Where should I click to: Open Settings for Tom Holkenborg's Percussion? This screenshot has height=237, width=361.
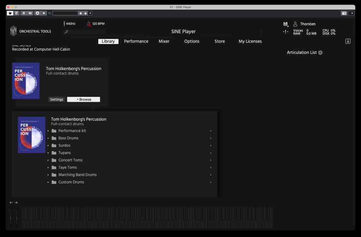click(x=56, y=100)
